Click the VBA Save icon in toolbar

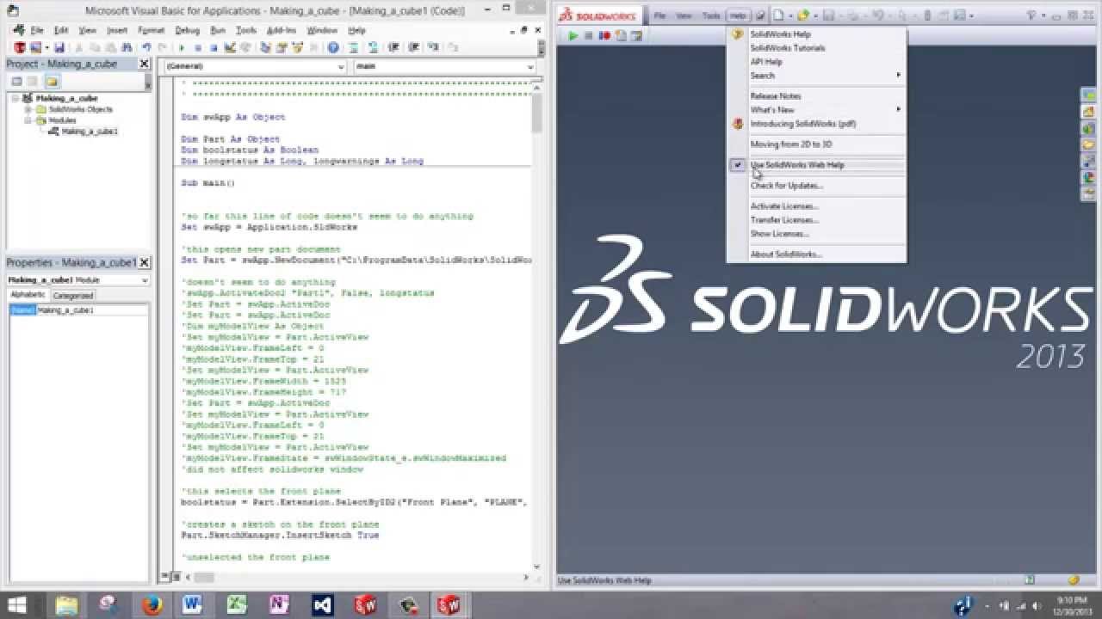[x=59, y=47]
